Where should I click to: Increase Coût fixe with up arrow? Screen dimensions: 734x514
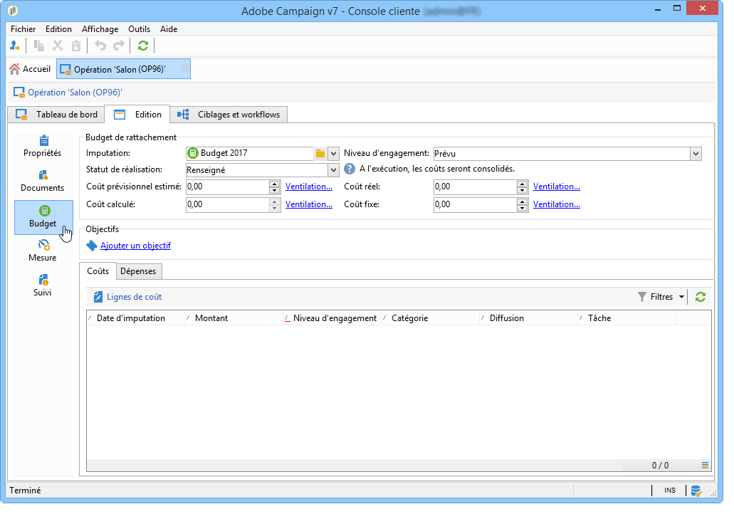[x=523, y=201]
